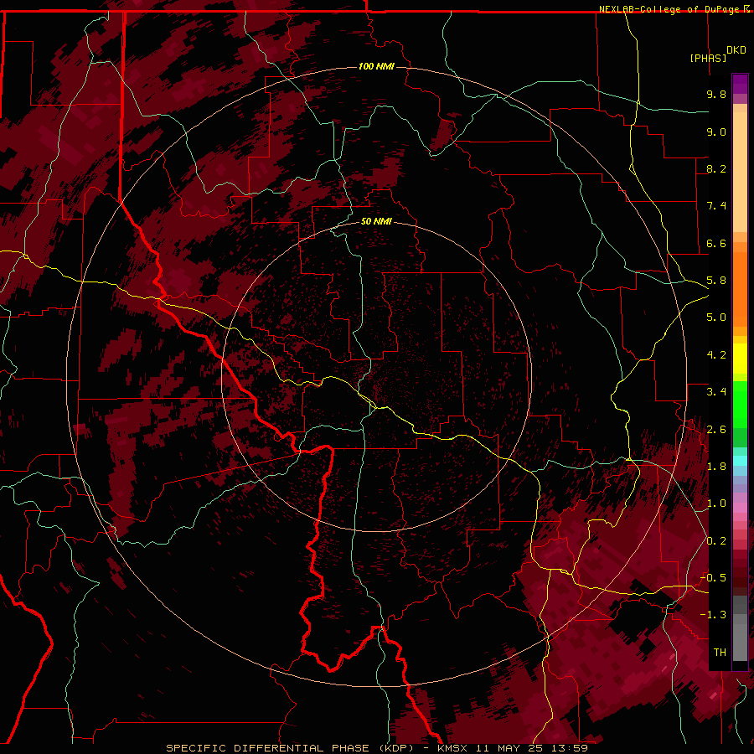Click the 0.2 color scale value

[716, 541]
